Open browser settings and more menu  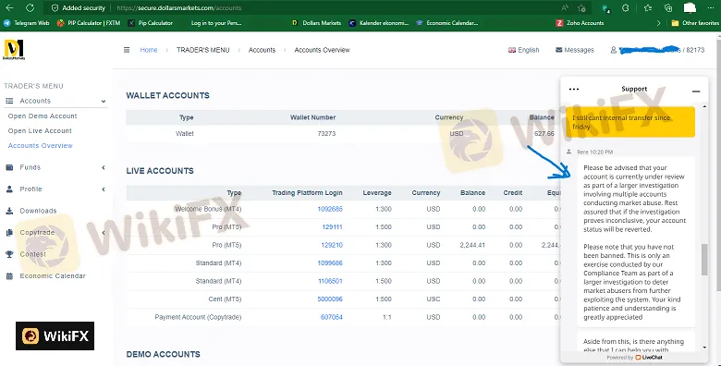[x=711, y=7]
